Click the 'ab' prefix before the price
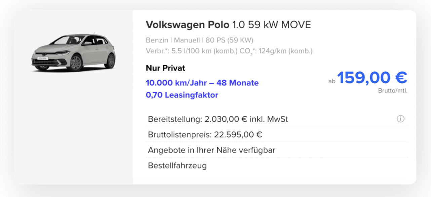Image resolution: width=431 pixels, height=197 pixels. coord(332,81)
